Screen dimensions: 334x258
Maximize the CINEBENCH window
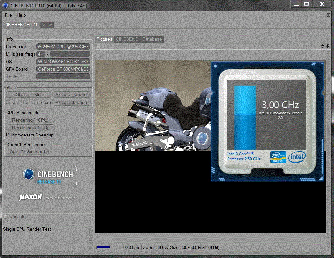coord(307,4)
